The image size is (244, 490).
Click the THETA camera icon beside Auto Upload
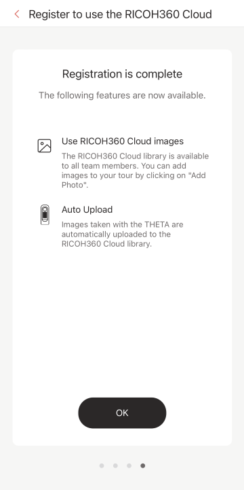[45, 215]
